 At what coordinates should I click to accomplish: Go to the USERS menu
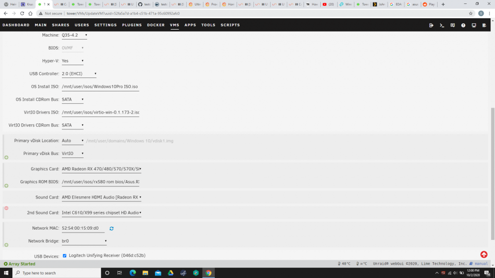pyautogui.click(x=82, y=25)
